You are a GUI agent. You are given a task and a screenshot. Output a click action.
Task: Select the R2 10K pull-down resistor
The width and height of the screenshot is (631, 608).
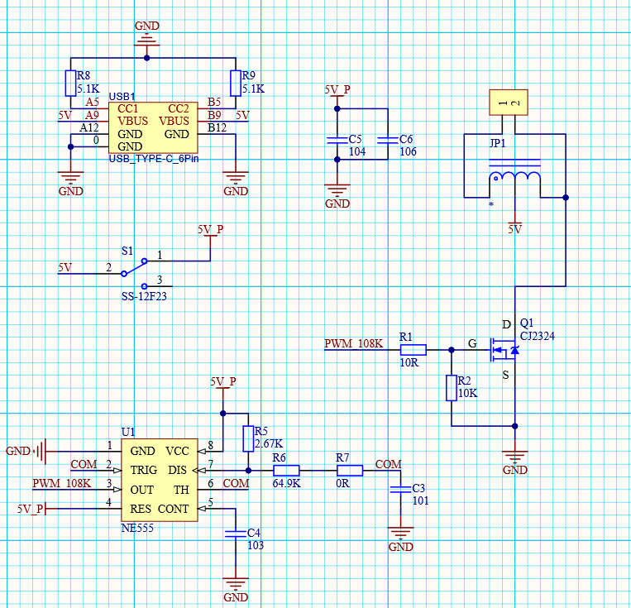452,388
